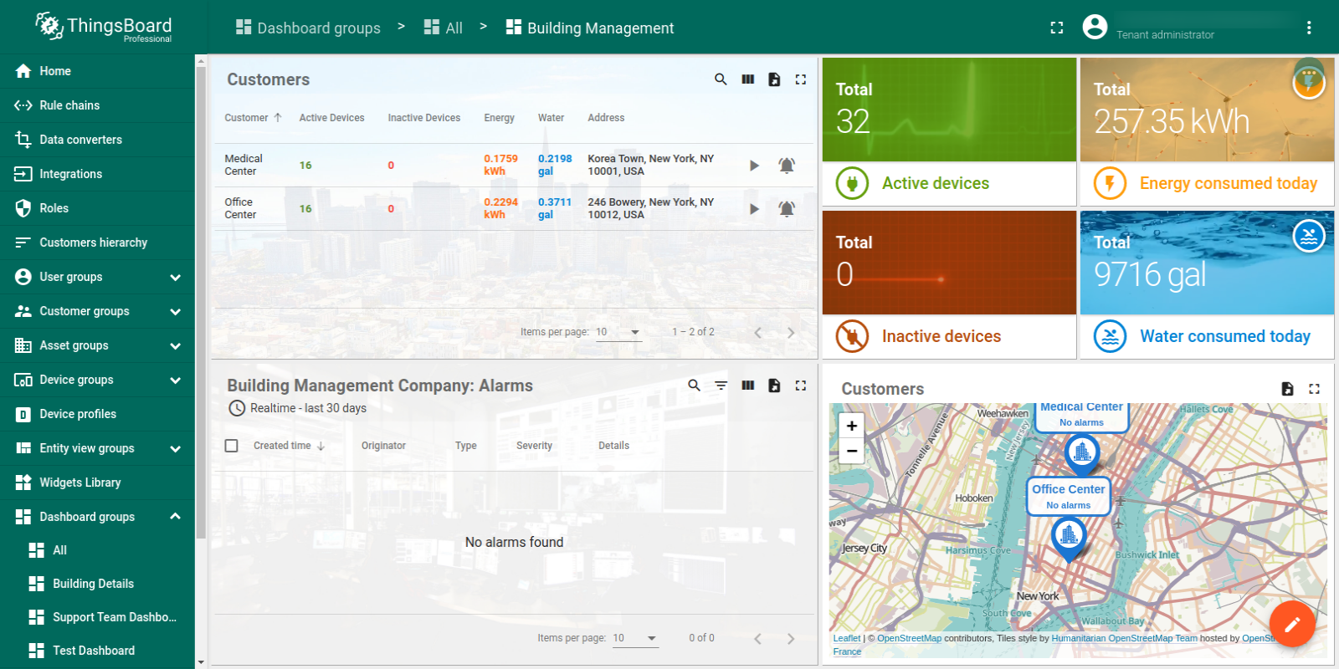Collapse the Dashboard groups menu
This screenshot has width=1339, height=669.
[175, 517]
